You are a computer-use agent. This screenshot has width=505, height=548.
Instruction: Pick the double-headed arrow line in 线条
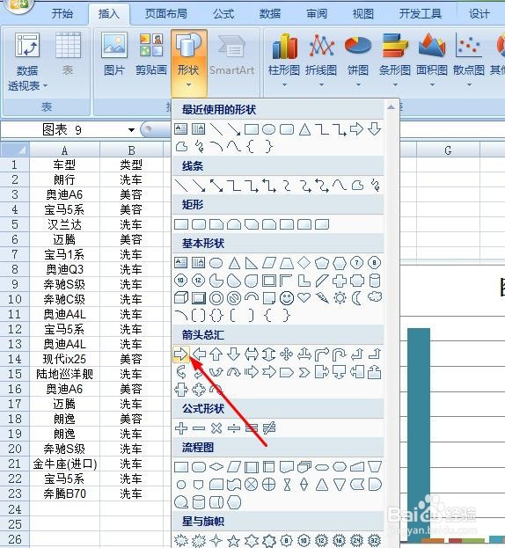click(x=216, y=186)
